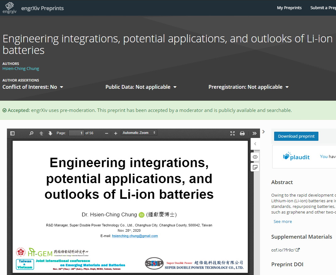Zoom out of the PDF document
Image resolution: width=336 pixels, height=275 pixels.
click(x=106, y=133)
